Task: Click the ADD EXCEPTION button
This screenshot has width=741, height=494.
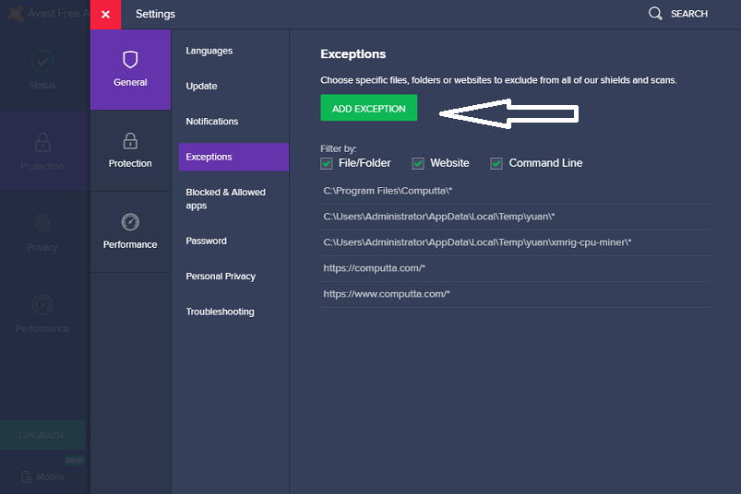Action: 368,108
